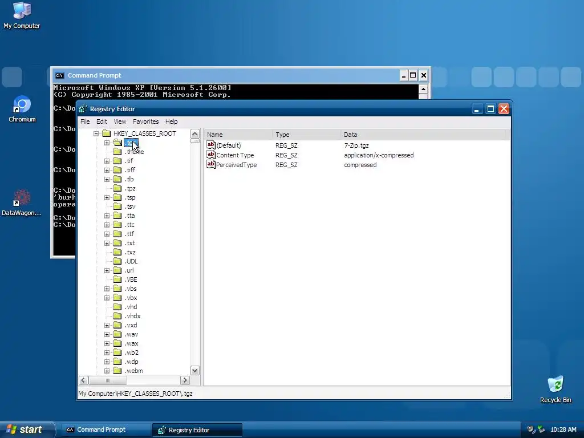Expand the .txt key node
Viewport: 584px width, 438px height.
click(107, 243)
